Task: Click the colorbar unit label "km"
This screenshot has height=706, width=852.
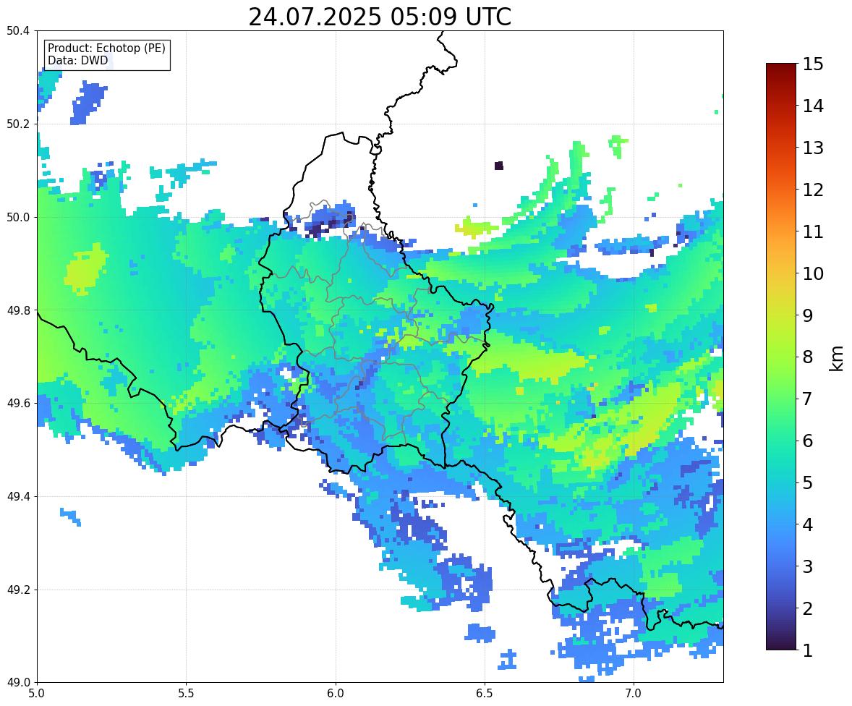Action: coord(837,359)
